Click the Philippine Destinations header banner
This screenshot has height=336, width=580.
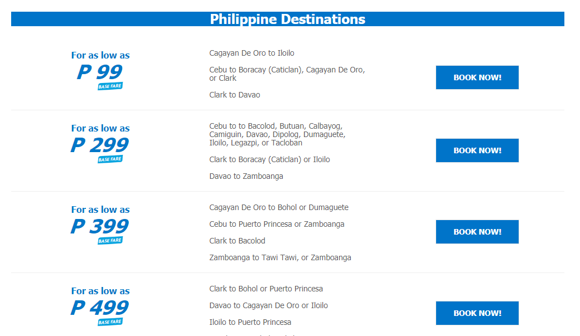pyautogui.click(x=287, y=19)
